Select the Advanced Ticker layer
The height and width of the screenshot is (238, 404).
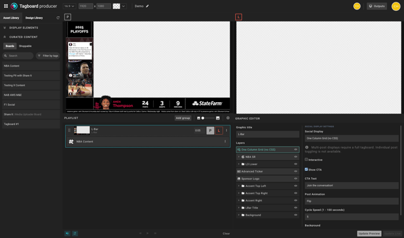tap(268, 171)
